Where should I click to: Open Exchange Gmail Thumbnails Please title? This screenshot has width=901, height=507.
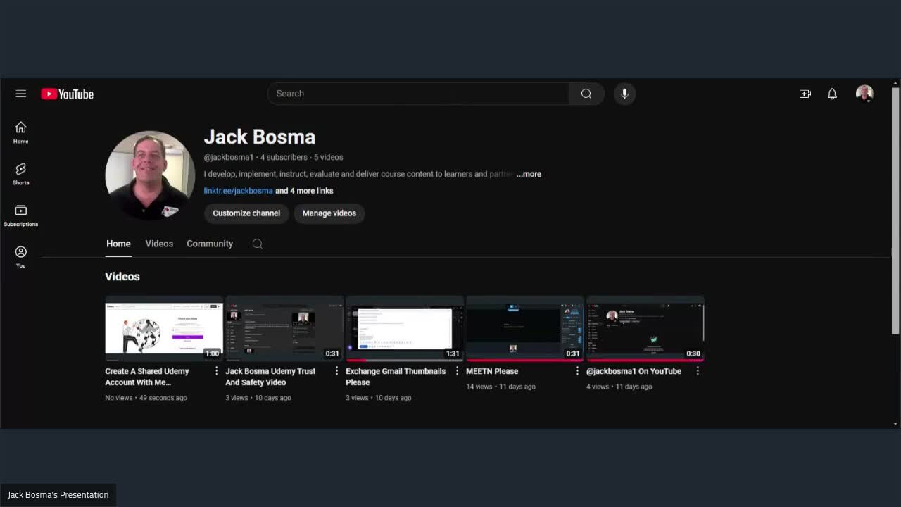pyautogui.click(x=396, y=377)
